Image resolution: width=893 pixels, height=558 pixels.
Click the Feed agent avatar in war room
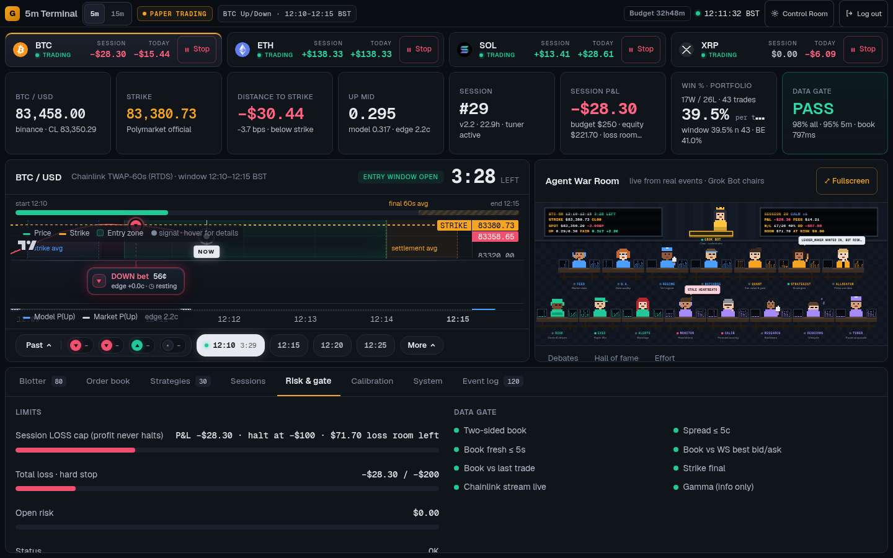(x=579, y=259)
